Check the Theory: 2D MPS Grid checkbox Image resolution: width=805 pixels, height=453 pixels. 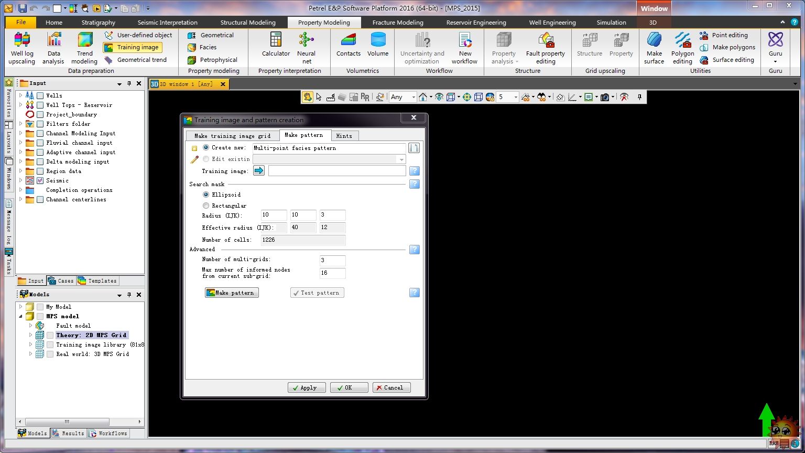click(x=50, y=335)
